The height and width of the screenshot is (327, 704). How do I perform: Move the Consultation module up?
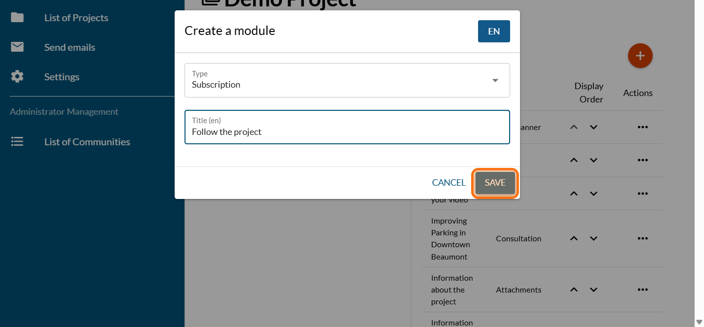coord(573,238)
